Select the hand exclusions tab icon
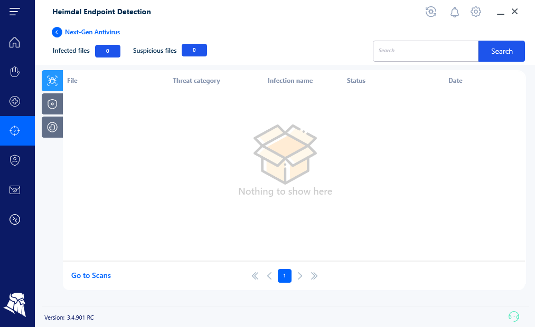This screenshot has height=327, width=535. tap(52, 127)
